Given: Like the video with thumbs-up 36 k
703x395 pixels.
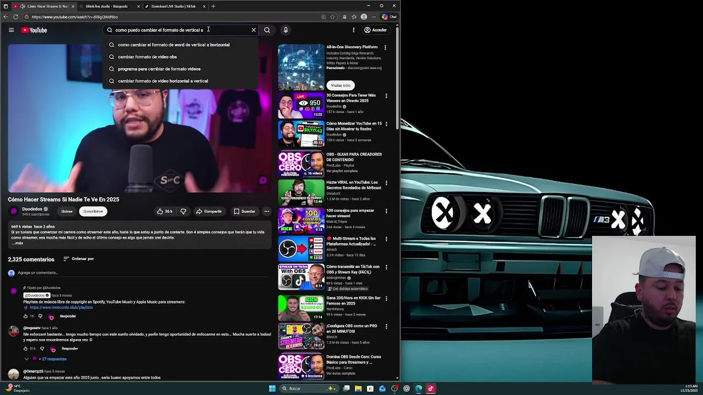Looking at the screenshot, I should [165, 211].
